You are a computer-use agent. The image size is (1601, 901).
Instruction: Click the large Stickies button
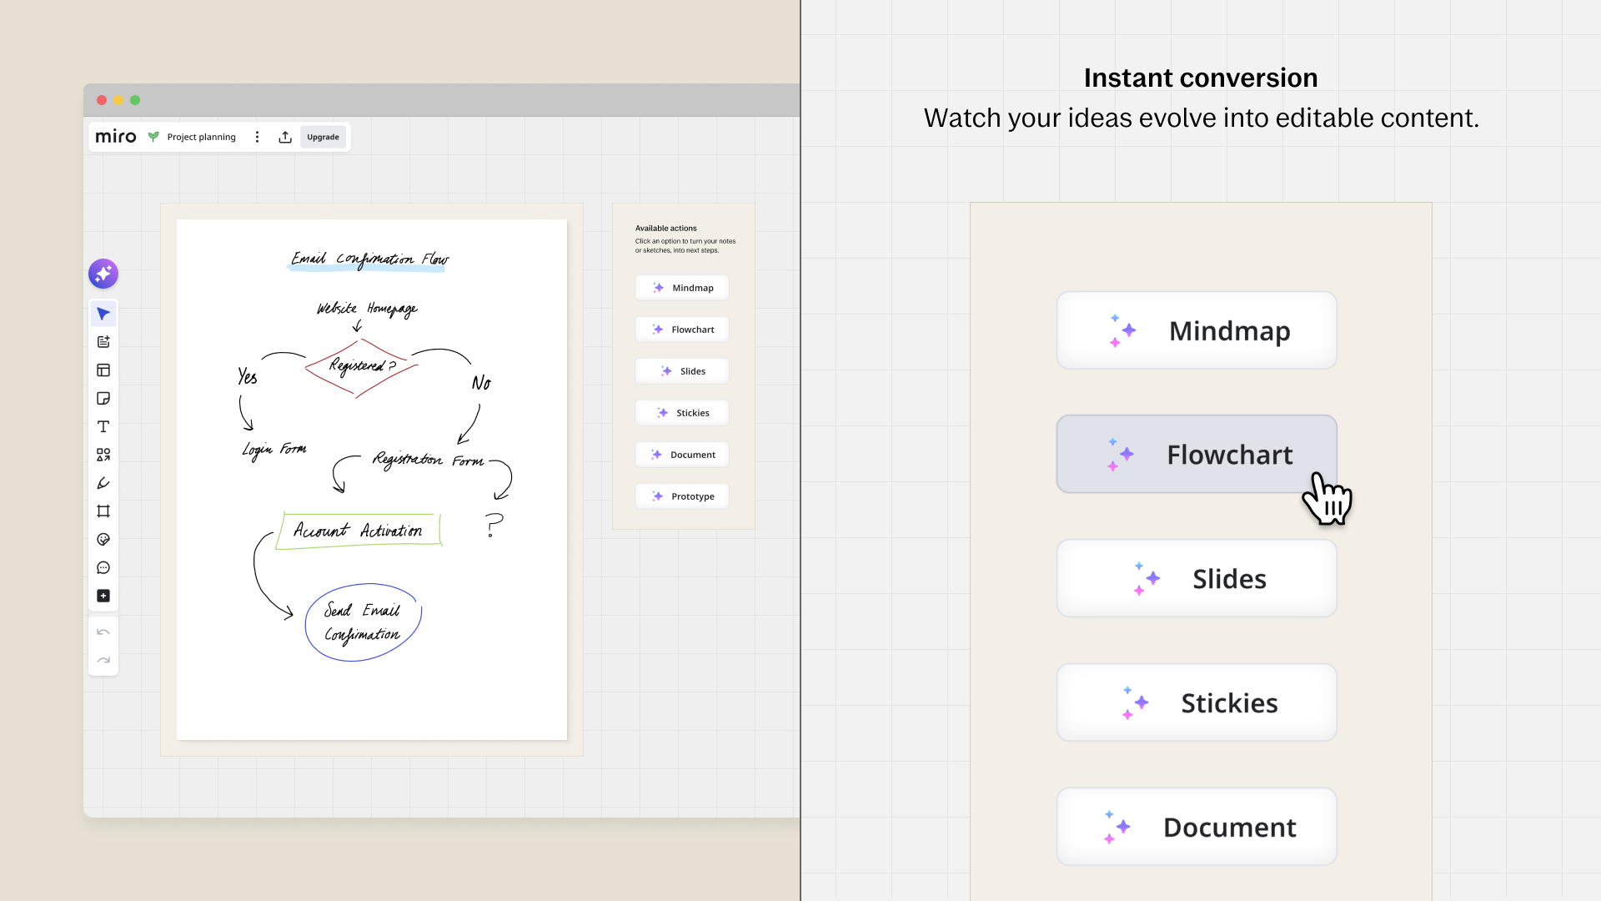(1197, 702)
